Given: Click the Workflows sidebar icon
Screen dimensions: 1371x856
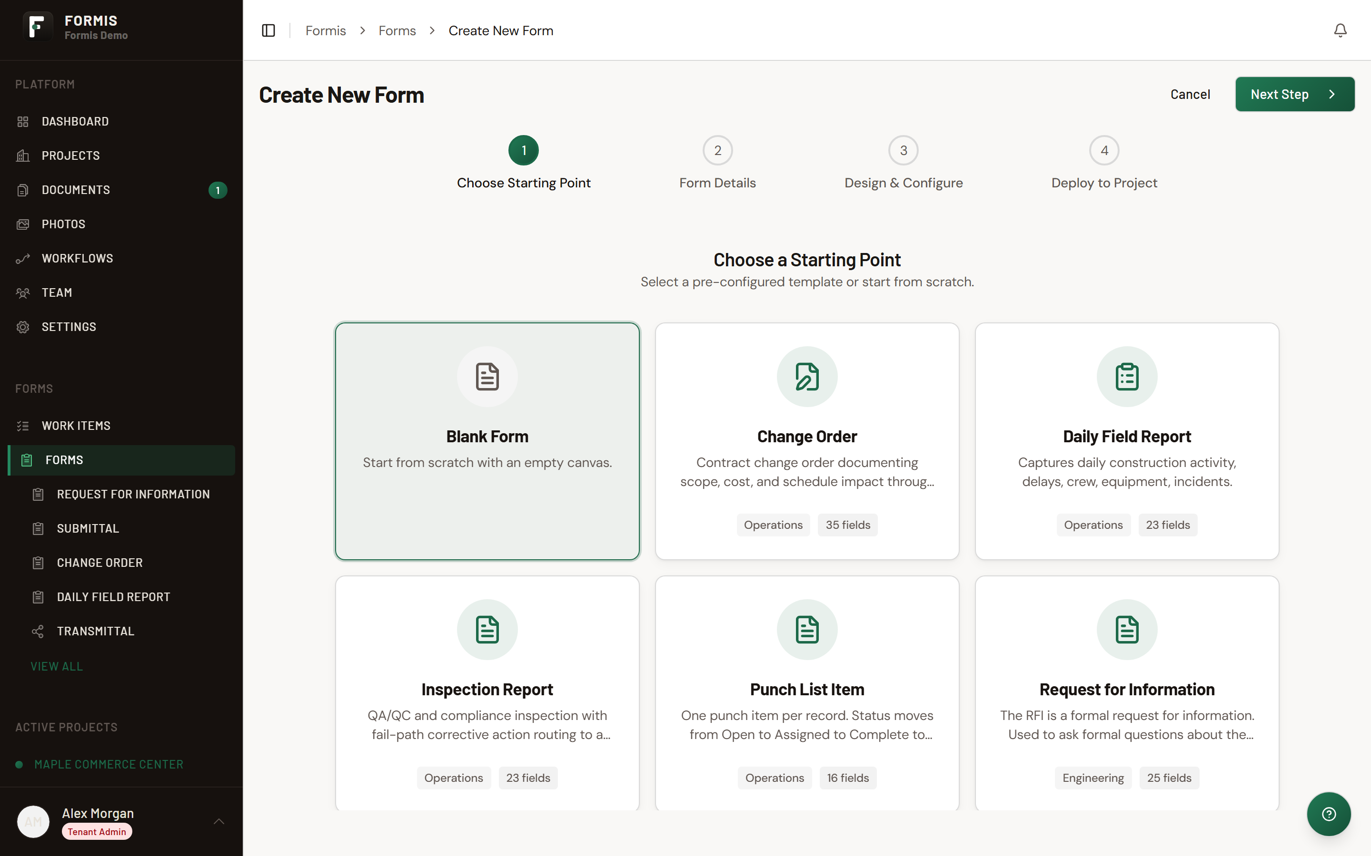Looking at the screenshot, I should pyautogui.click(x=23, y=259).
